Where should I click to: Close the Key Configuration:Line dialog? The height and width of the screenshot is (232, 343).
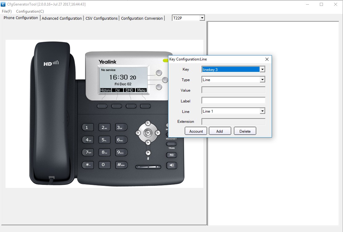point(267,59)
